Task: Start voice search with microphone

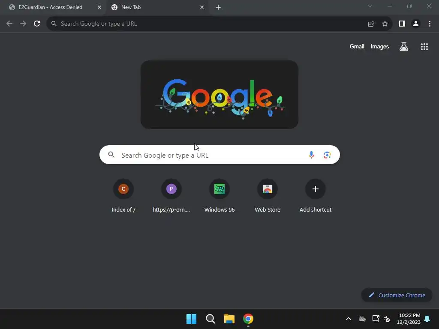Action: [311, 155]
